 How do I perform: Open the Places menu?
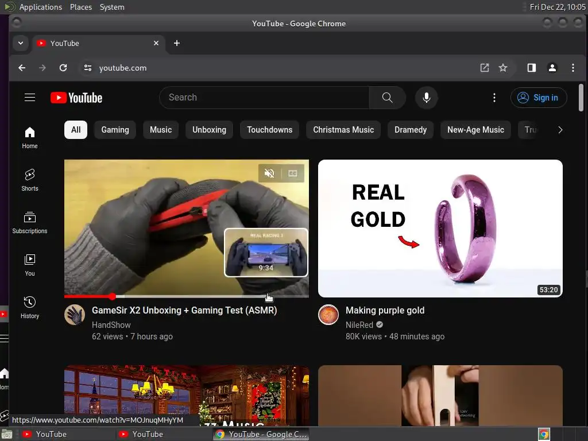coord(81,7)
